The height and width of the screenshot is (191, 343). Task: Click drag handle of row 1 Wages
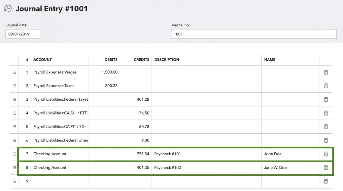pyautogui.click(x=14, y=72)
